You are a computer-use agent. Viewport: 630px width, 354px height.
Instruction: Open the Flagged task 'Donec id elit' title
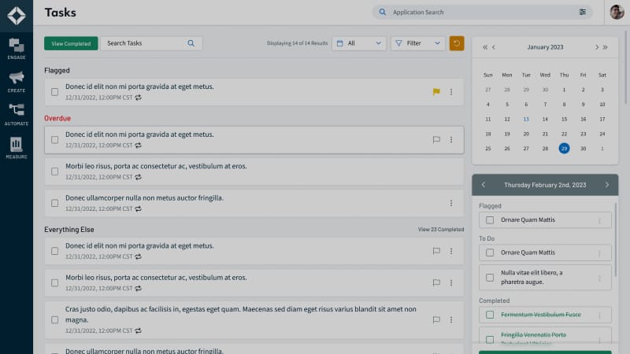(x=140, y=87)
